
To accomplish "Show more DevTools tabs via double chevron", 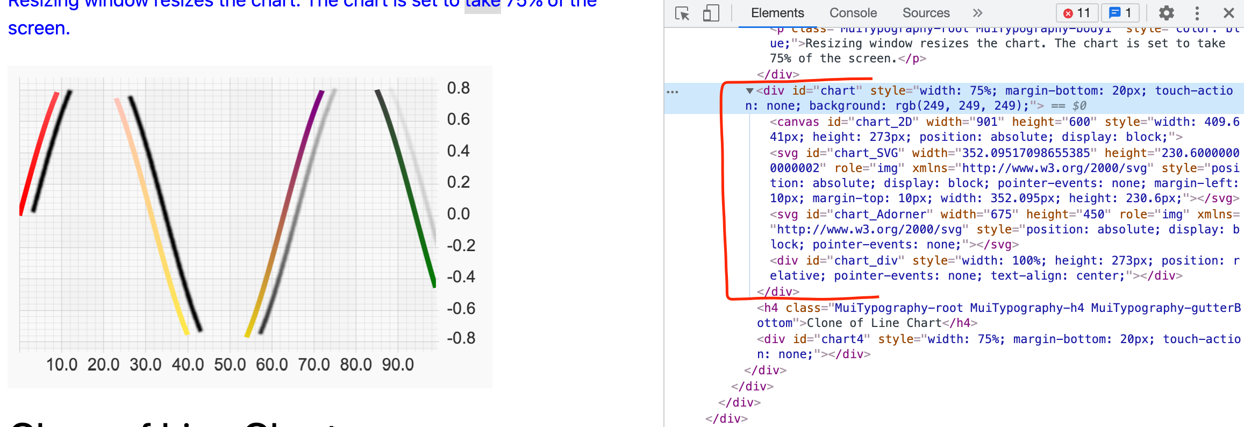I will [x=977, y=13].
